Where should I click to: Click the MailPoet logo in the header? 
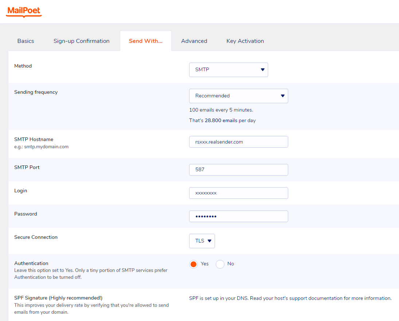(x=23, y=11)
